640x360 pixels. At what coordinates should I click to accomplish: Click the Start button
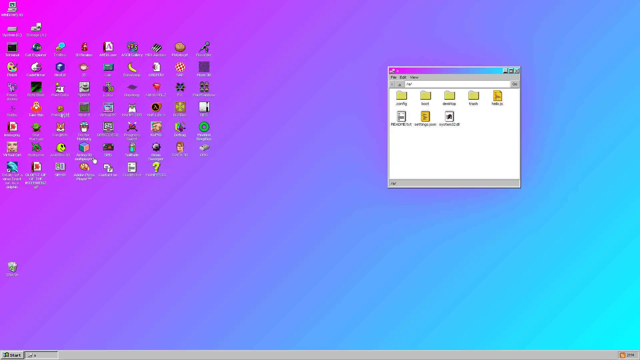(x=12, y=355)
